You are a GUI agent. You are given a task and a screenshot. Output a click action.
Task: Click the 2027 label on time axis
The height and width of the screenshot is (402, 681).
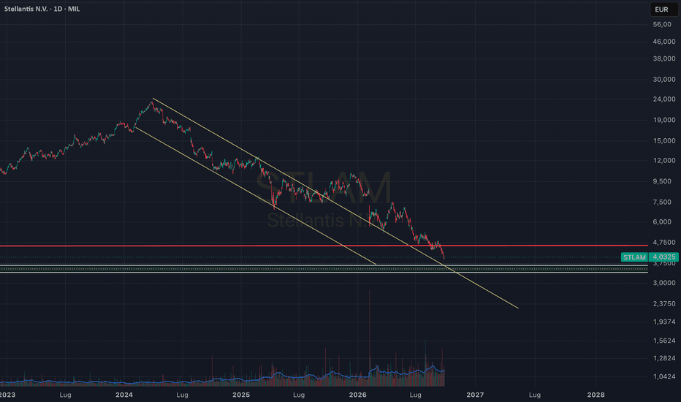pyautogui.click(x=475, y=395)
